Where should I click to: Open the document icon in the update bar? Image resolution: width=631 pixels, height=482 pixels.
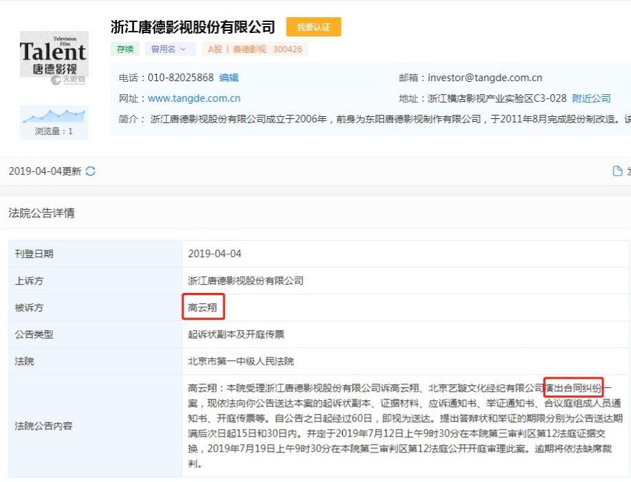tap(617, 171)
